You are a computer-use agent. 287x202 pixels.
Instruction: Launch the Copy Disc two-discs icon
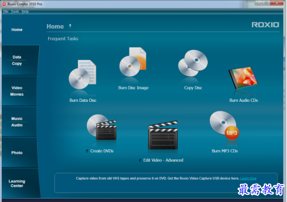193,63
